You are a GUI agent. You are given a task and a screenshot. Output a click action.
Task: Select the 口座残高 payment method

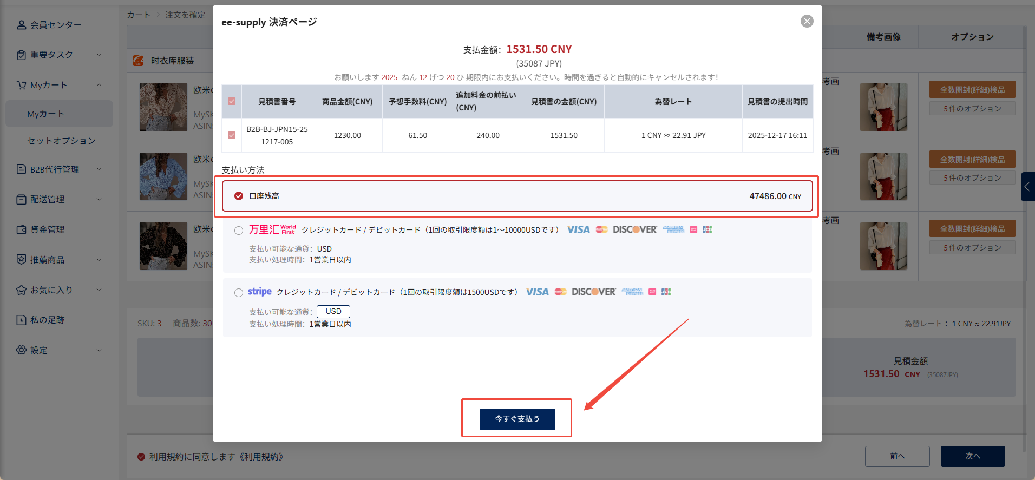(517, 196)
